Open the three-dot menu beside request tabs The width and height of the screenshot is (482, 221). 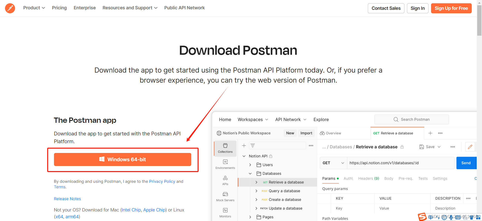pyautogui.click(x=440, y=133)
